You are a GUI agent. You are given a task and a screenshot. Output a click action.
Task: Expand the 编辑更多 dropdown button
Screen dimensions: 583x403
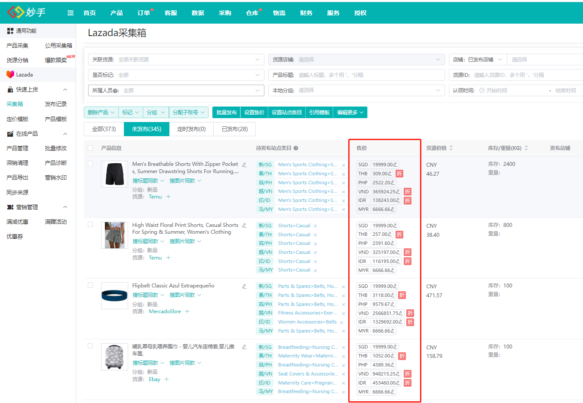click(x=350, y=113)
